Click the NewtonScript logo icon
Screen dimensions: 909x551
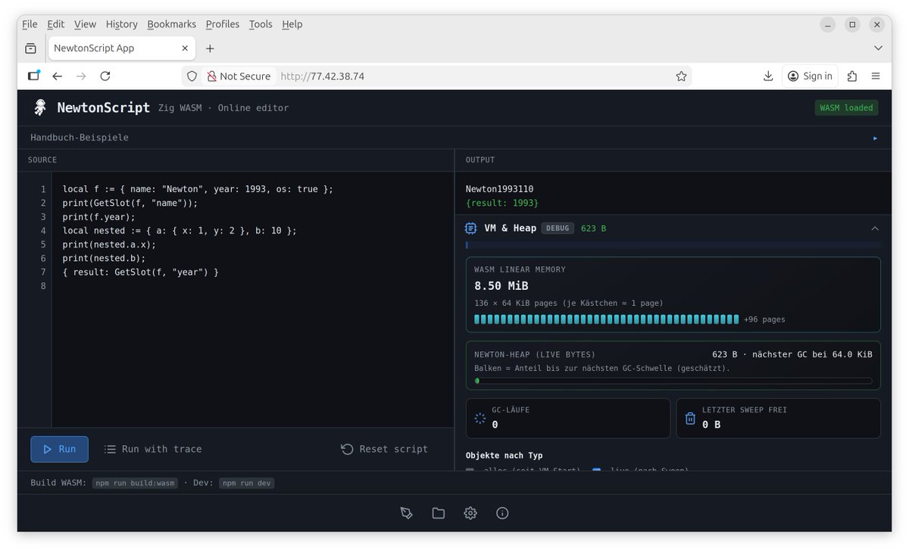point(40,107)
